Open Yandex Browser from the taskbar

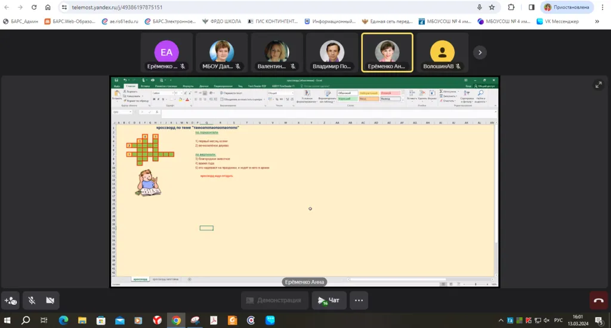157,320
